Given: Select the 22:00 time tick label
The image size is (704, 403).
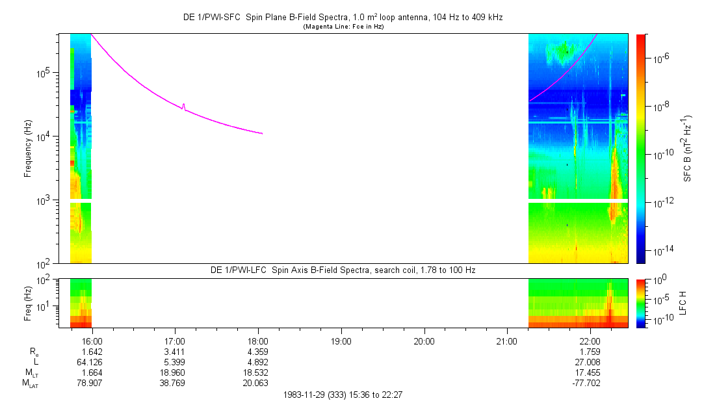Looking at the screenshot, I should click(x=590, y=341).
